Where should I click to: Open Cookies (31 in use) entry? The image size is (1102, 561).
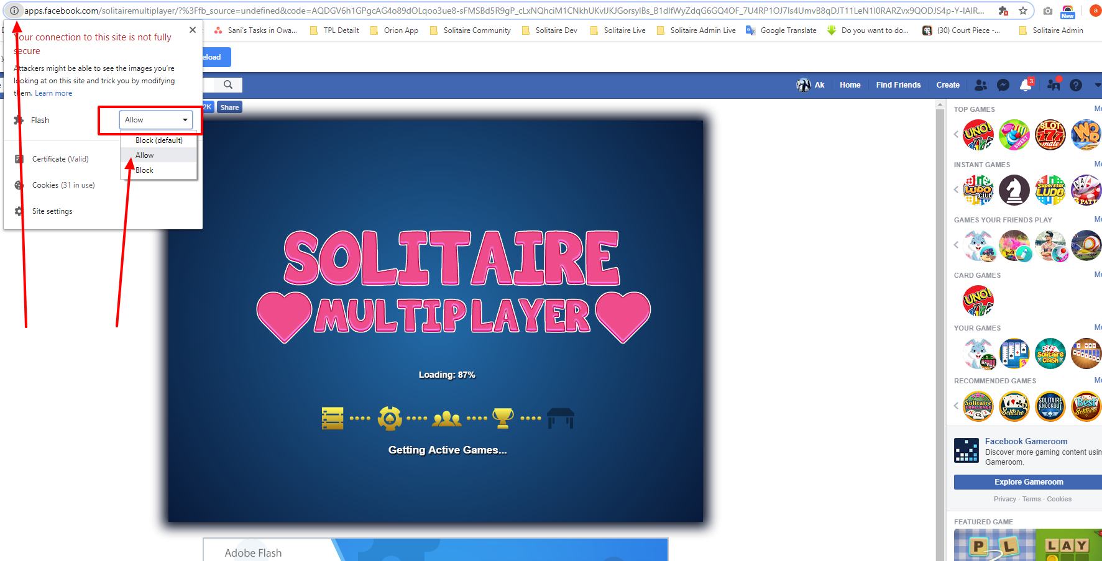pyautogui.click(x=63, y=185)
